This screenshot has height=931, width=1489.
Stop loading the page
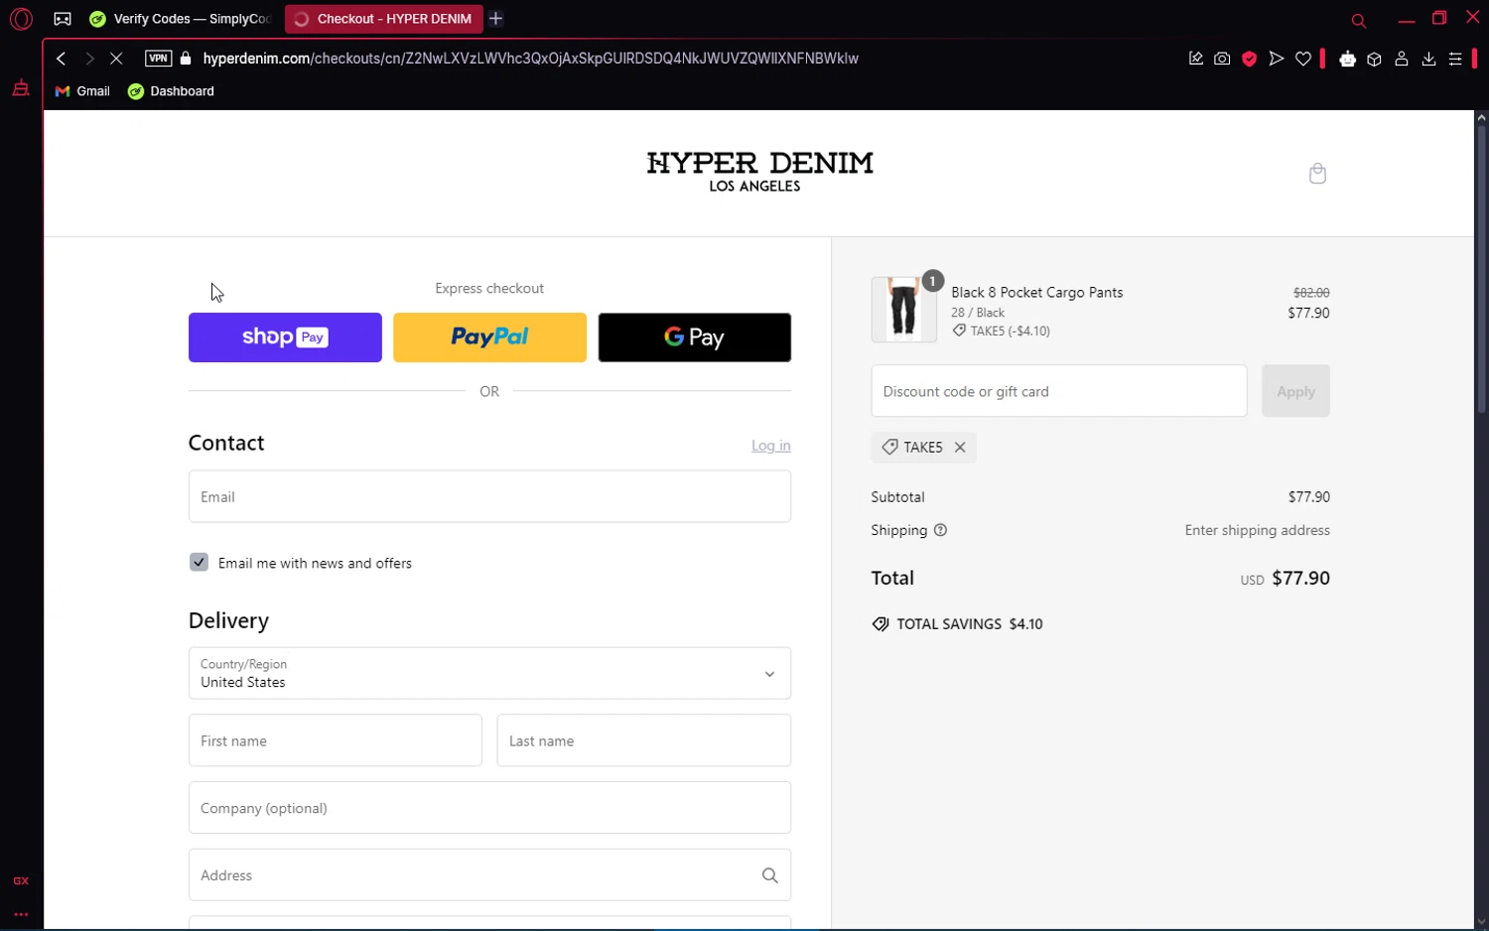(x=116, y=59)
